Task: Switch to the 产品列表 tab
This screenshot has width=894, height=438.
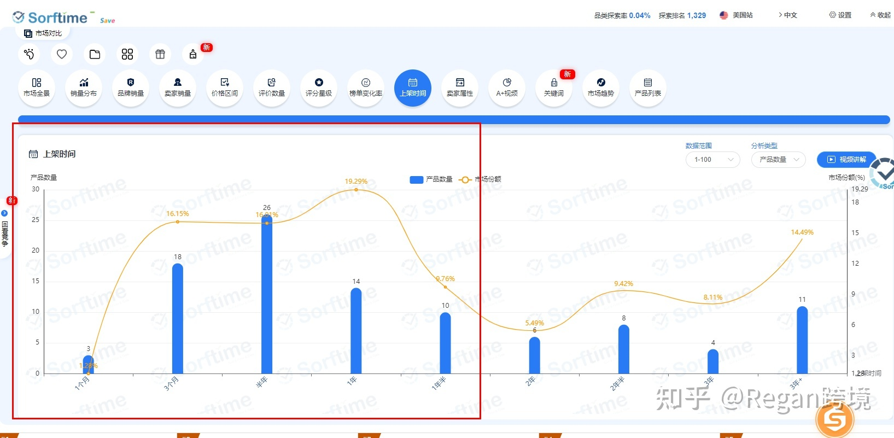Action: (x=648, y=87)
